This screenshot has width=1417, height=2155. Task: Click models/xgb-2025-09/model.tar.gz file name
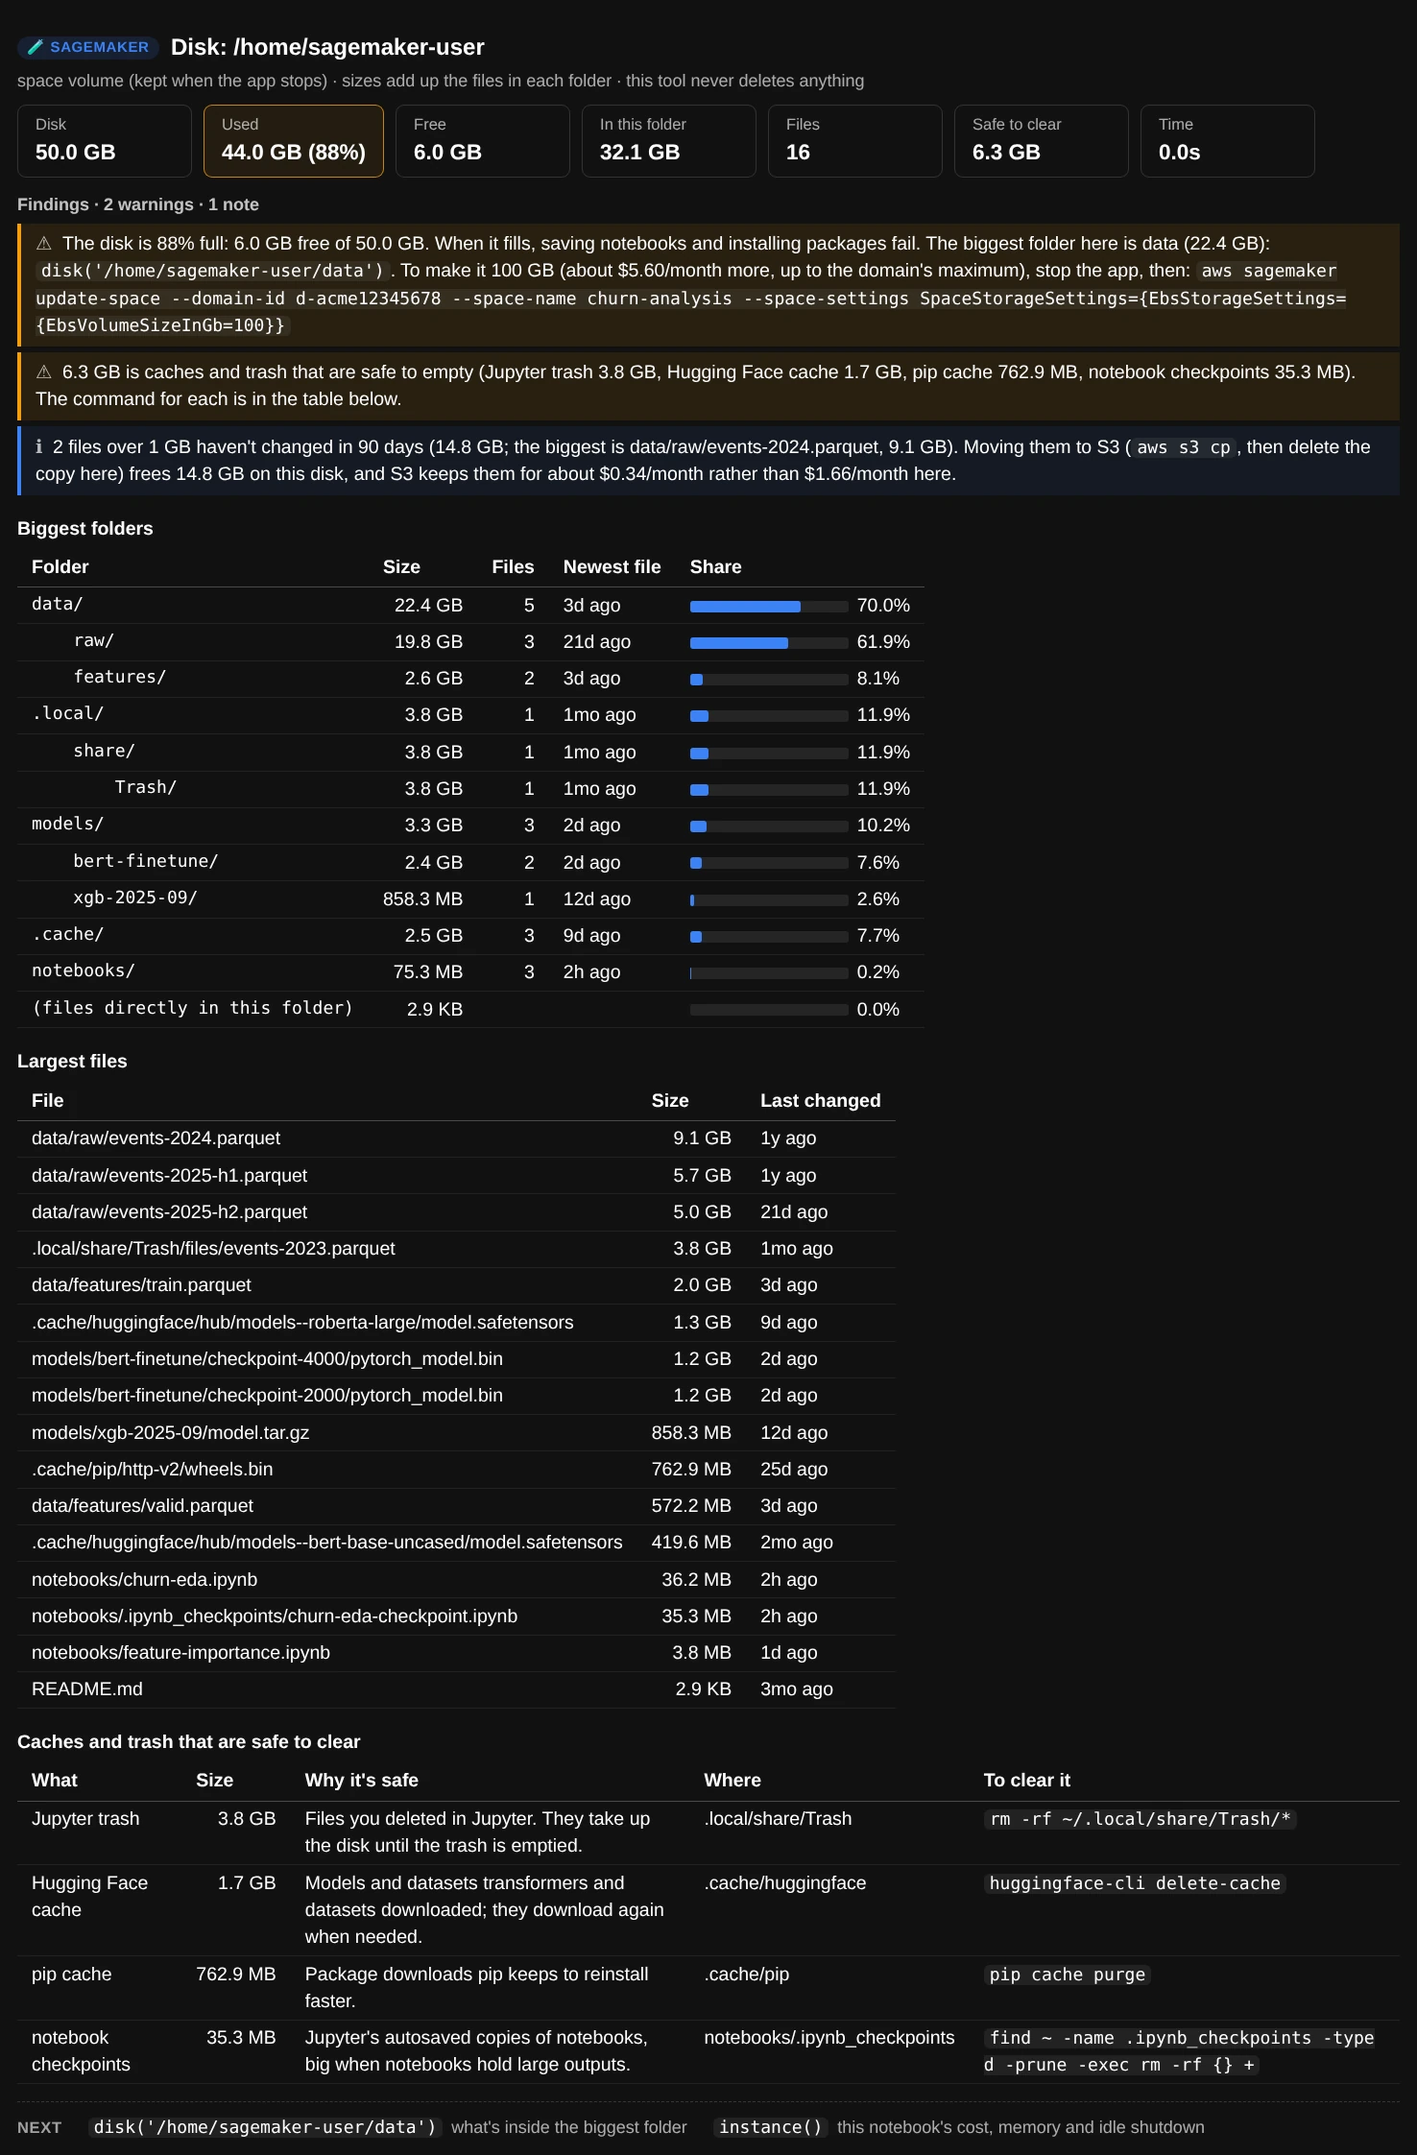pyautogui.click(x=171, y=1433)
